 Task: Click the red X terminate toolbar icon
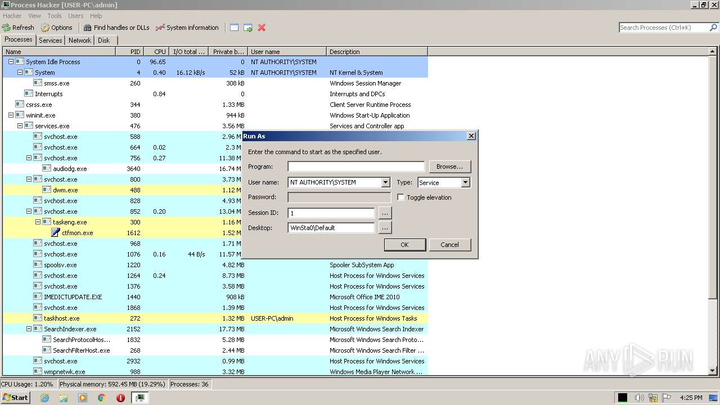pos(262,28)
